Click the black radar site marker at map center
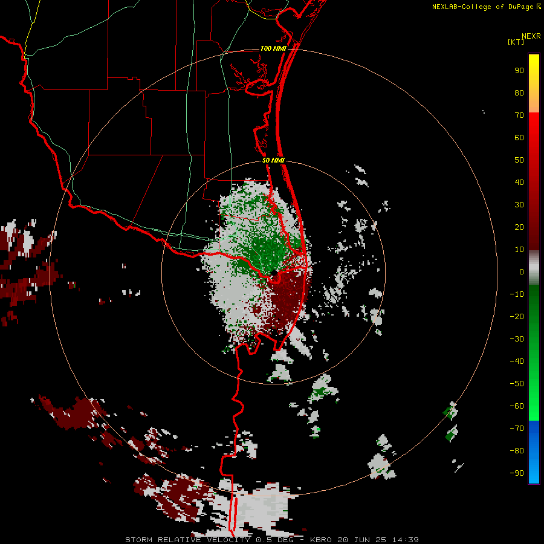The height and width of the screenshot is (544, 544). tap(274, 273)
